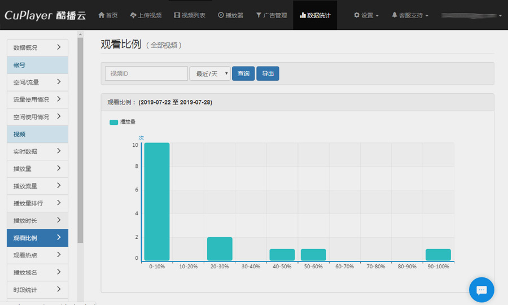Go to 视频列表 video list
The image size is (508, 305).
[190, 15]
